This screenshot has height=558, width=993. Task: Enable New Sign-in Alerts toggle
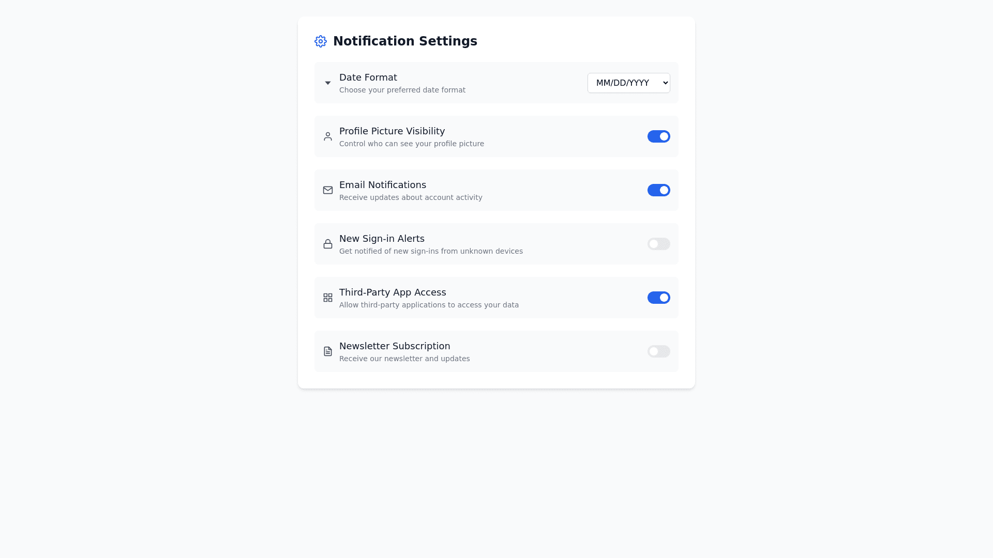point(658,244)
